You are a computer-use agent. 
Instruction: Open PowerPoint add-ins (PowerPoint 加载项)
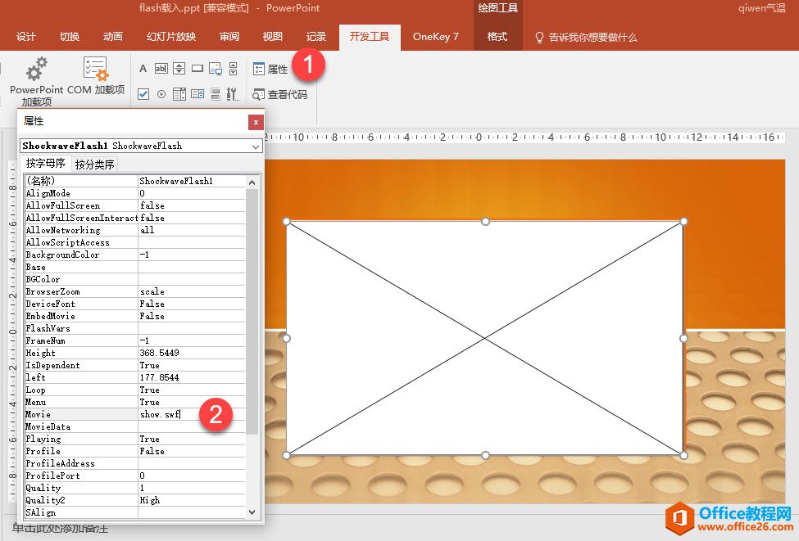point(36,82)
